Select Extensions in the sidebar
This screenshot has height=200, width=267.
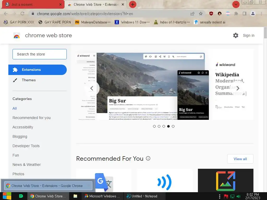38,70
